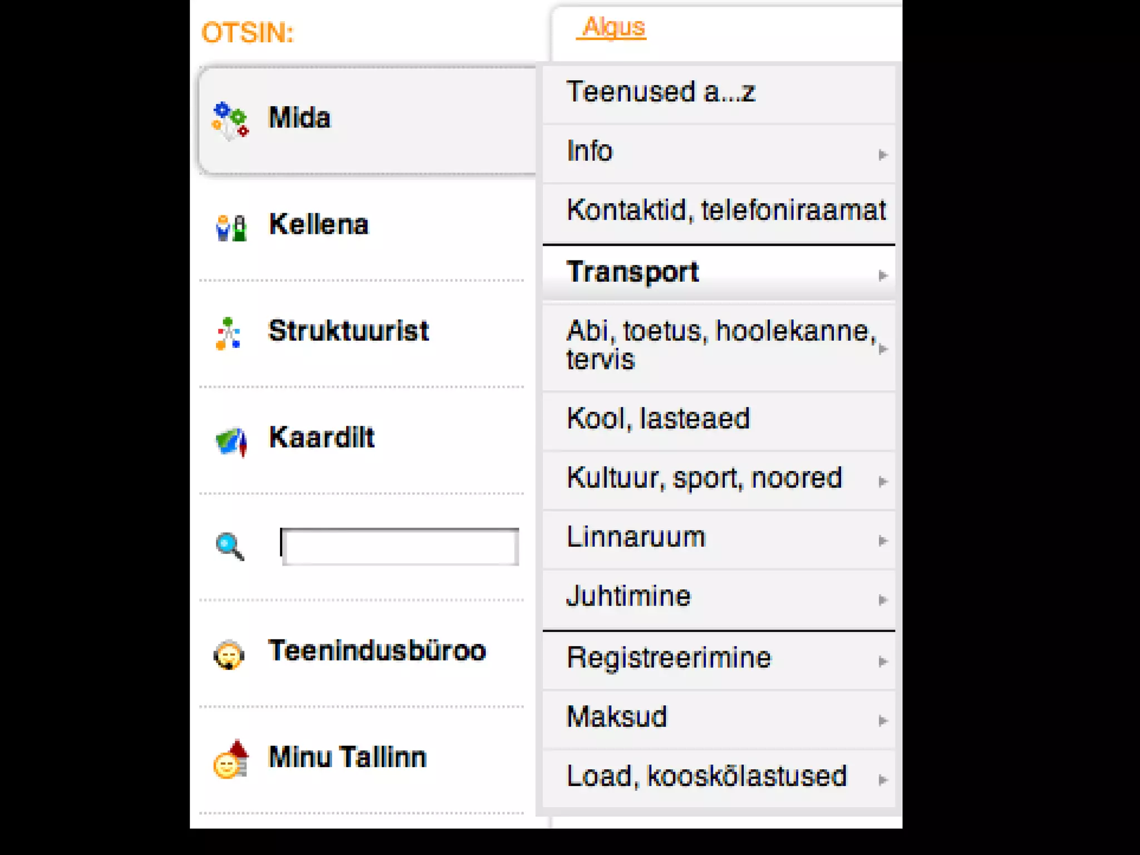Open Kontaktid, telefoniraamat menu item
This screenshot has height=855, width=1140.
(x=725, y=210)
